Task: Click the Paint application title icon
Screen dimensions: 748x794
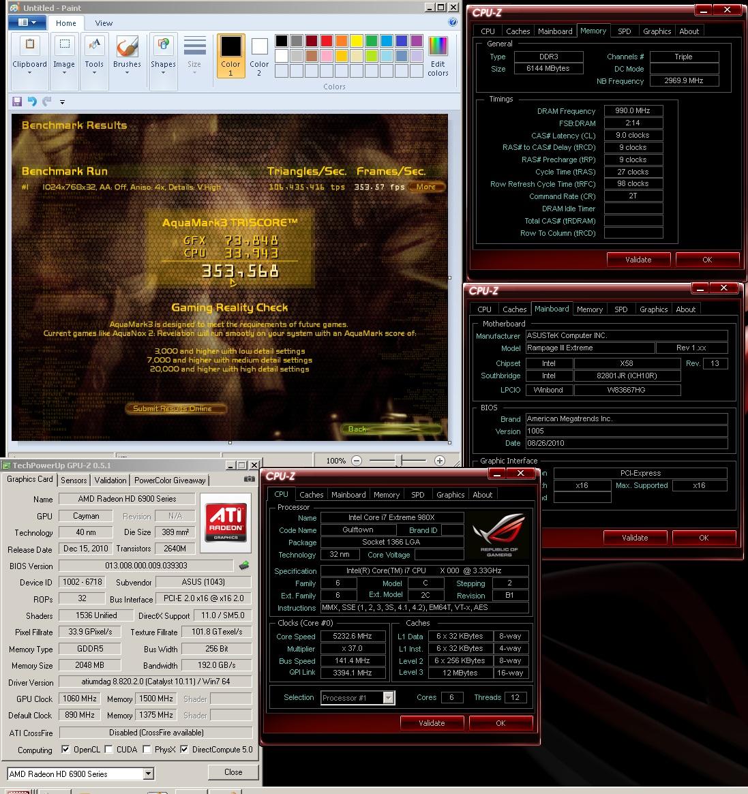Action: click(x=14, y=7)
